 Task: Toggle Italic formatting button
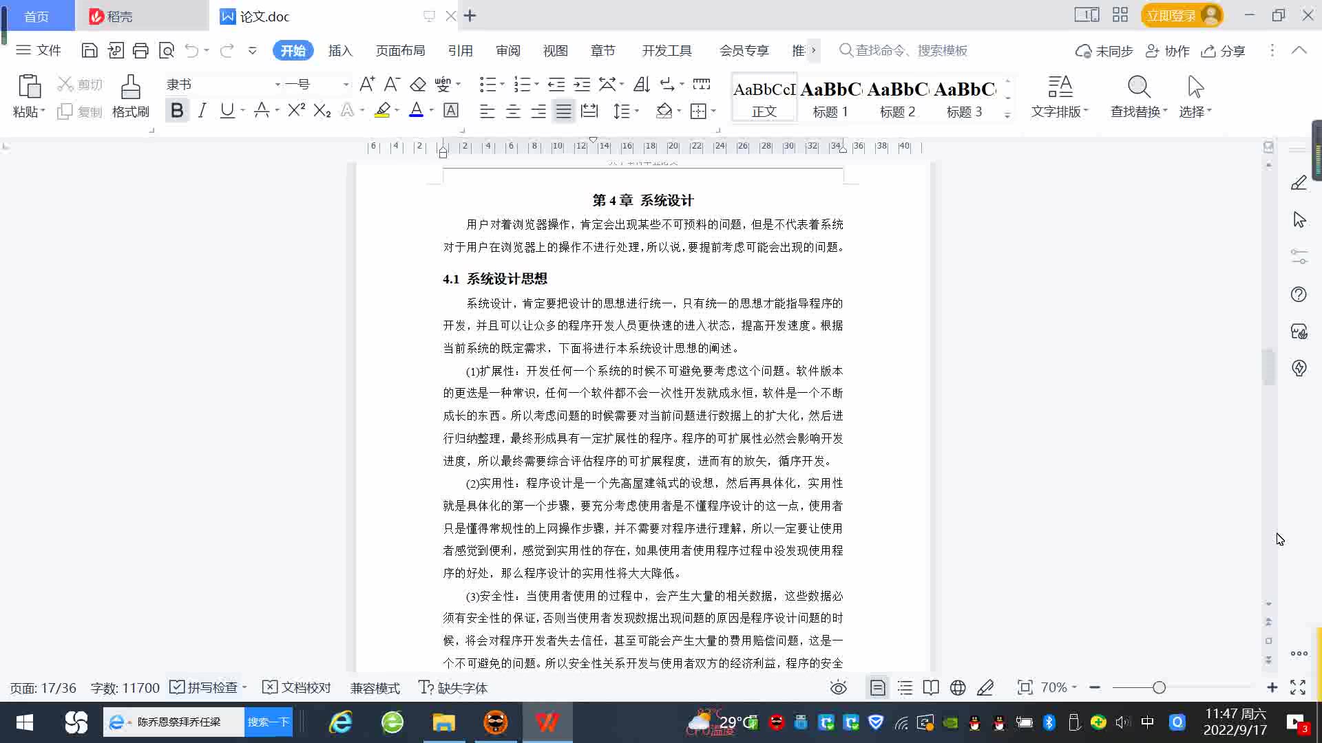202,111
